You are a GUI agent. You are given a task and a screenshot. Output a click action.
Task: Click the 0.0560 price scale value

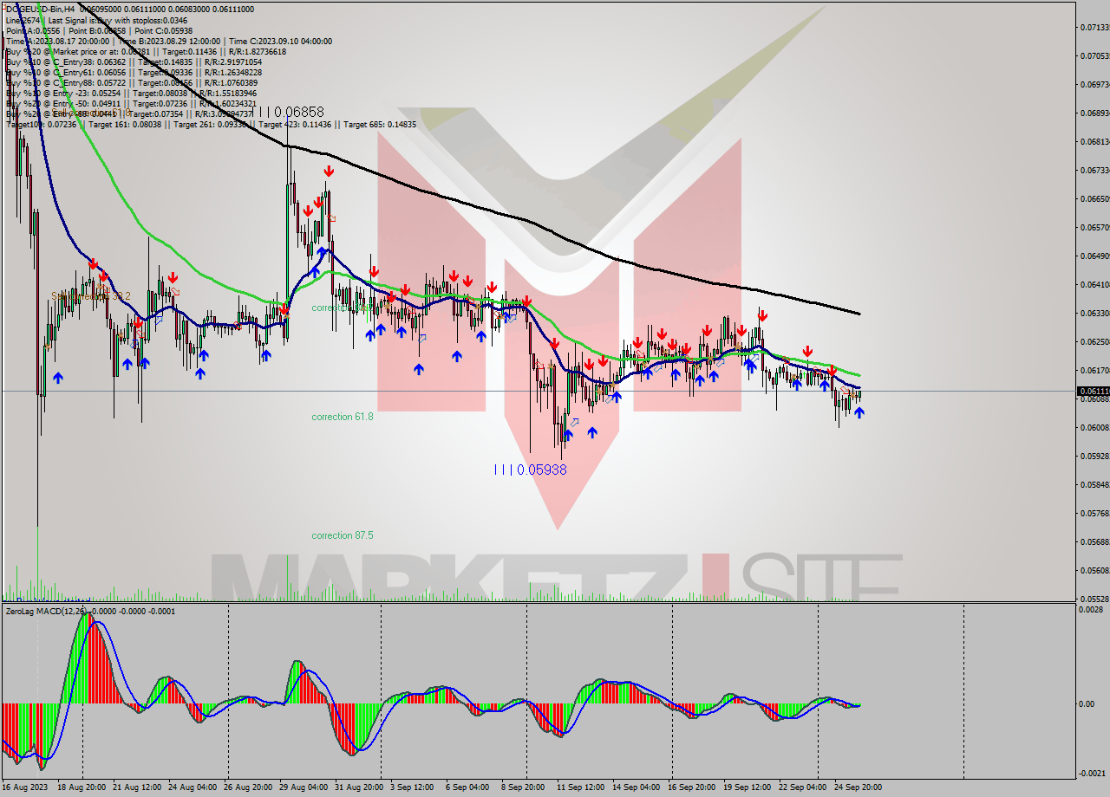[x=1093, y=570]
